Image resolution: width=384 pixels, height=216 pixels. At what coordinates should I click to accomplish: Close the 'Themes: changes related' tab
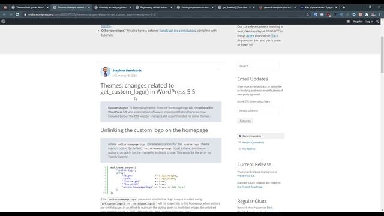[89, 7]
